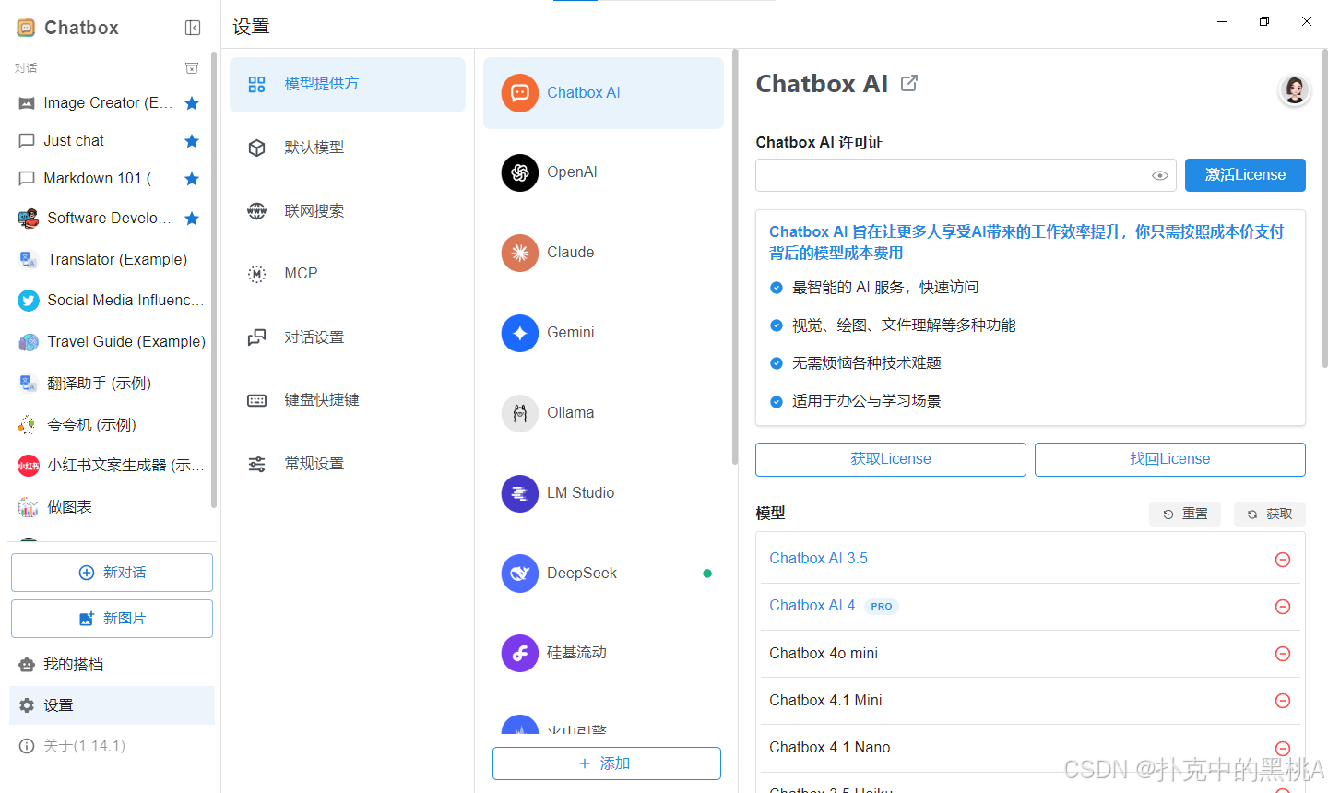Switch to the 对话设置 settings tab

348,337
